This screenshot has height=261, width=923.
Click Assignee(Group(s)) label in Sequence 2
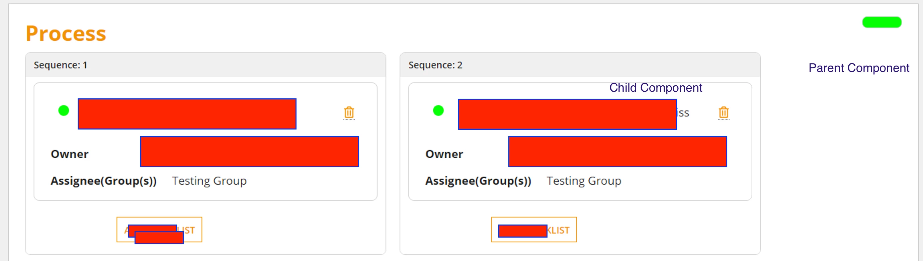pyautogui.click(x=478, y=181)
